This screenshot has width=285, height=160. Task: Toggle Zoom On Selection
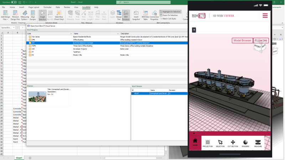click(169, 15)
